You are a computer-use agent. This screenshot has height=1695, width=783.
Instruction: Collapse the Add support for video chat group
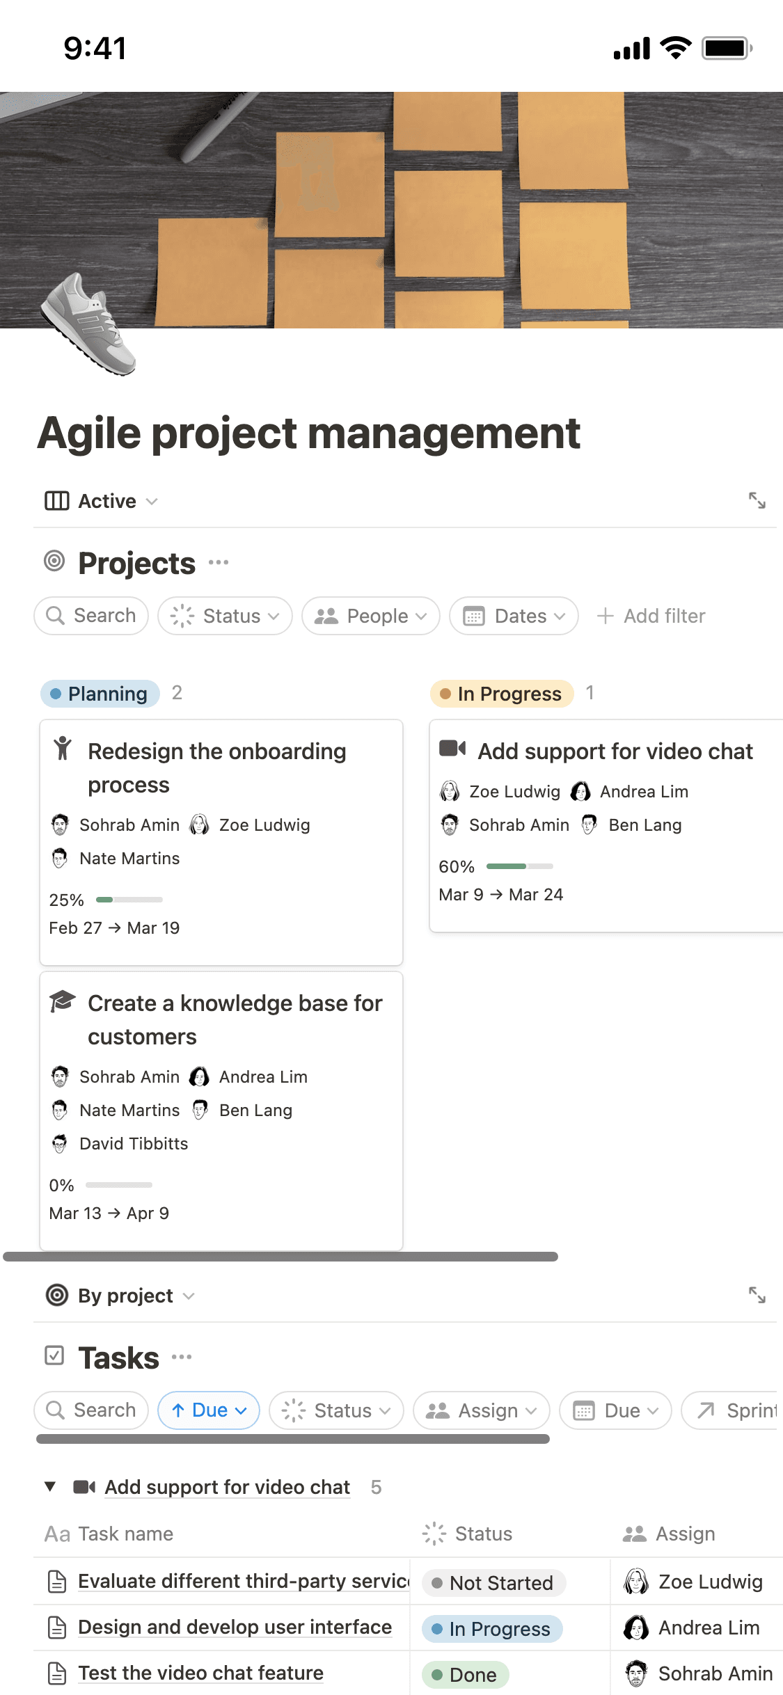(x=50, y=1486)
